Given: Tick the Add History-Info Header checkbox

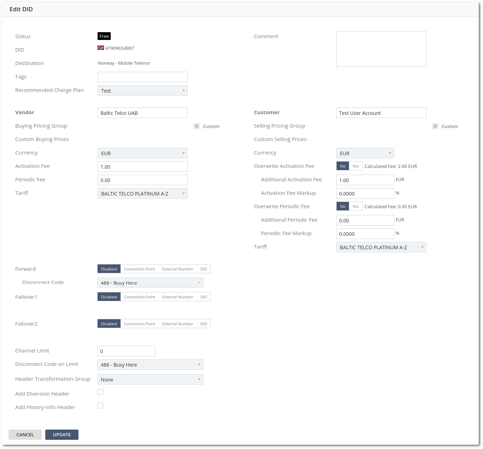Looking at the screenshot, I should tap(100, 406).
